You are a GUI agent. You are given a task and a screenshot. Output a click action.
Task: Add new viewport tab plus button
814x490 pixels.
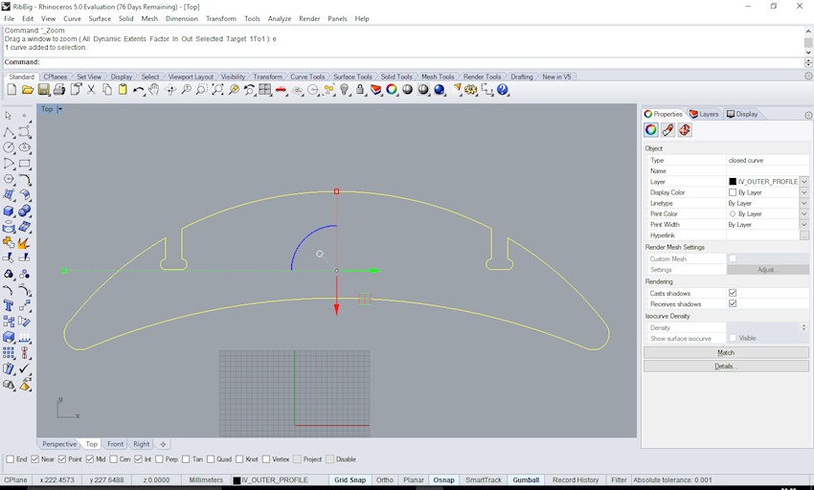(163, 444)
